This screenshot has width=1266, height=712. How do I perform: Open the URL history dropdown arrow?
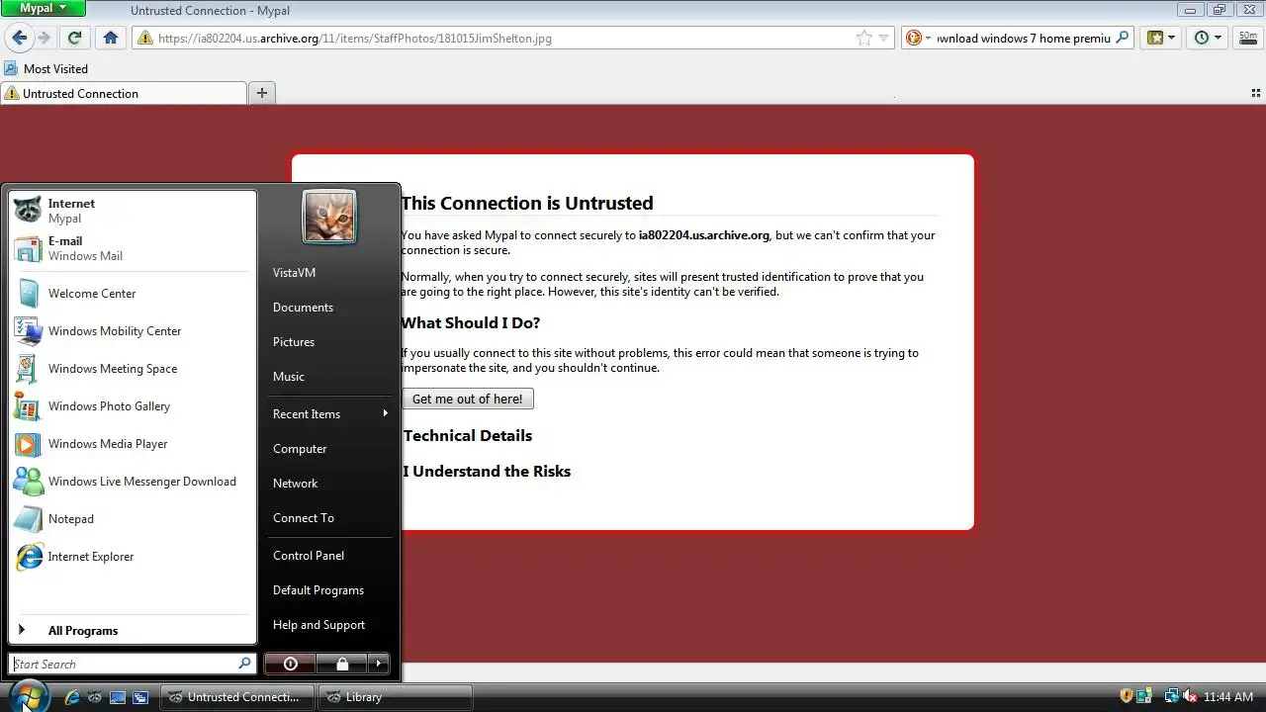[883, 38]
